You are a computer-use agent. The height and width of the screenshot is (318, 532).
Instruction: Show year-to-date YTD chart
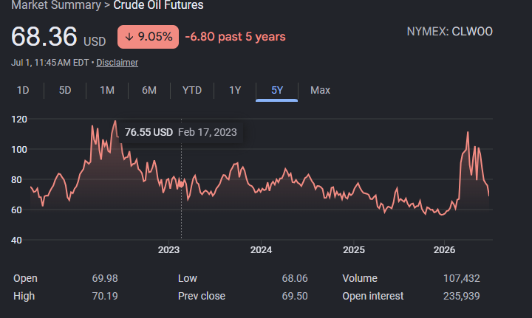point(192,91)
